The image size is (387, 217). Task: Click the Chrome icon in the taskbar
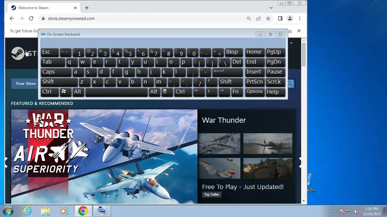[x=83, y=211]
